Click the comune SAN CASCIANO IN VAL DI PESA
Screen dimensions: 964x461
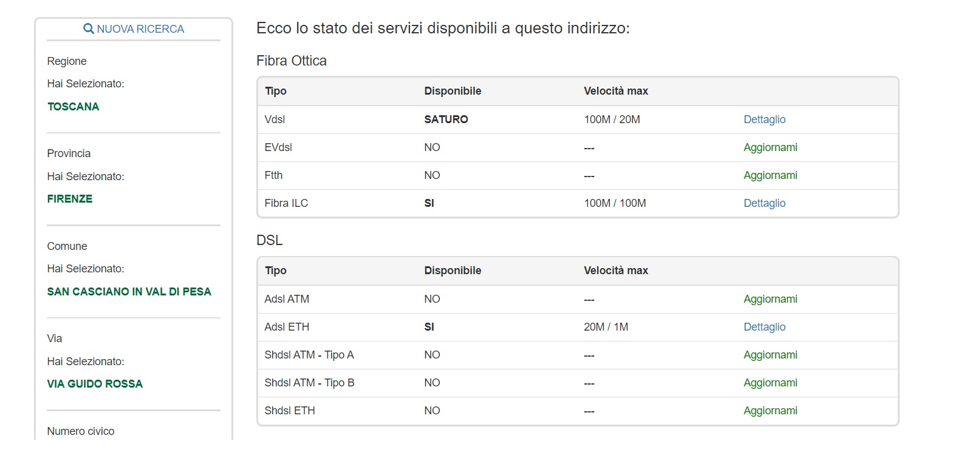pos(129,292)
